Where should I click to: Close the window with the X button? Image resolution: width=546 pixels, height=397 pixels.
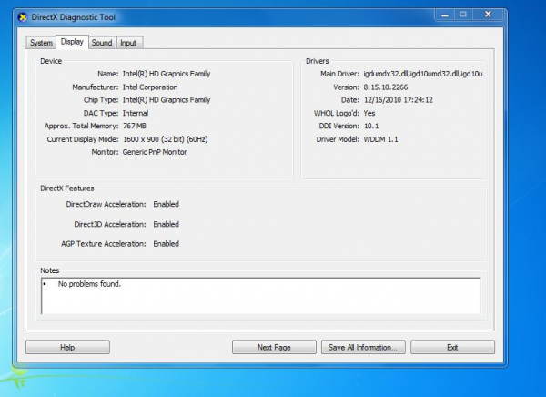point(488,15)
